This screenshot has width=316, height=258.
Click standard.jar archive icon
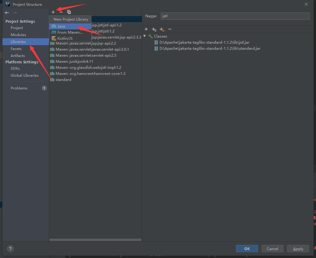156,49
